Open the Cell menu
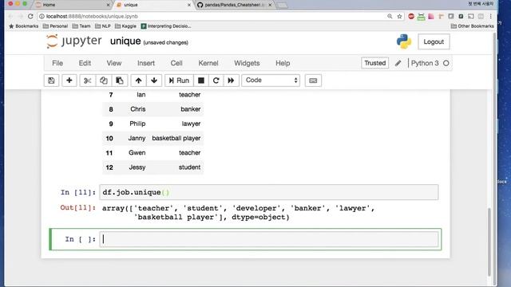Image resolution: width=511 pixels, height=287 pixels. click(176, 63)
